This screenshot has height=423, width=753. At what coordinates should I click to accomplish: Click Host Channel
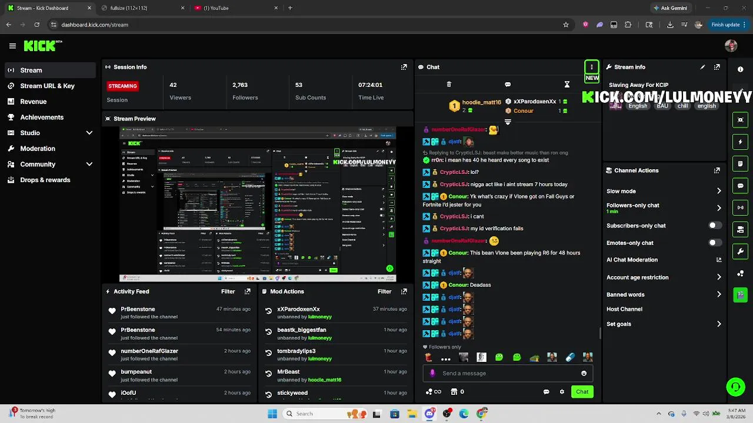coord(624,309)
